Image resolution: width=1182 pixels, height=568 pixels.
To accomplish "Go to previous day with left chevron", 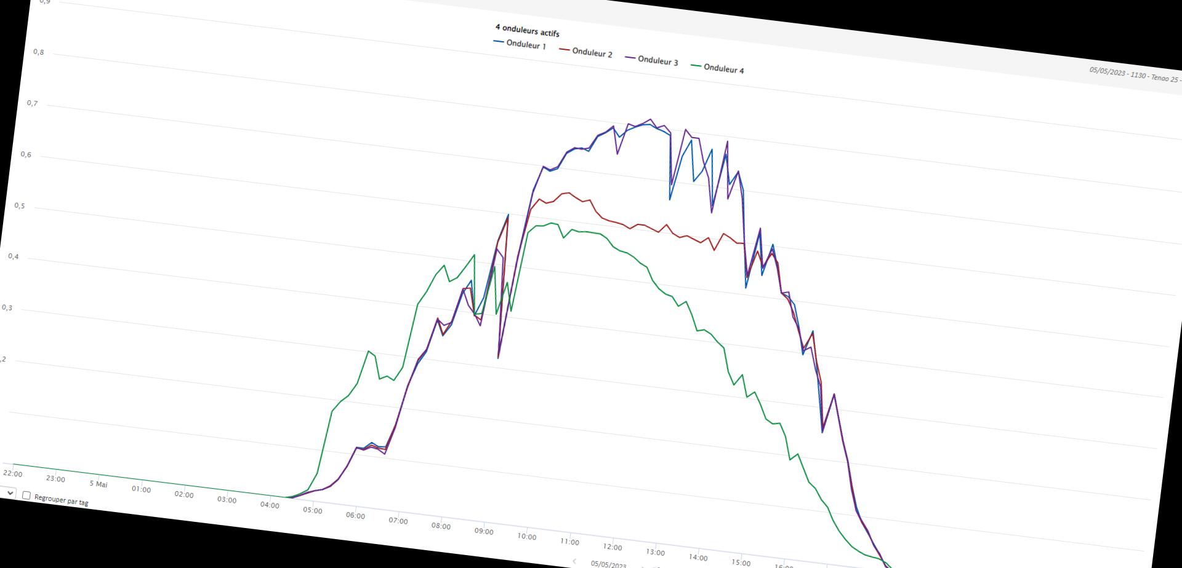I will tap(574, 560).
